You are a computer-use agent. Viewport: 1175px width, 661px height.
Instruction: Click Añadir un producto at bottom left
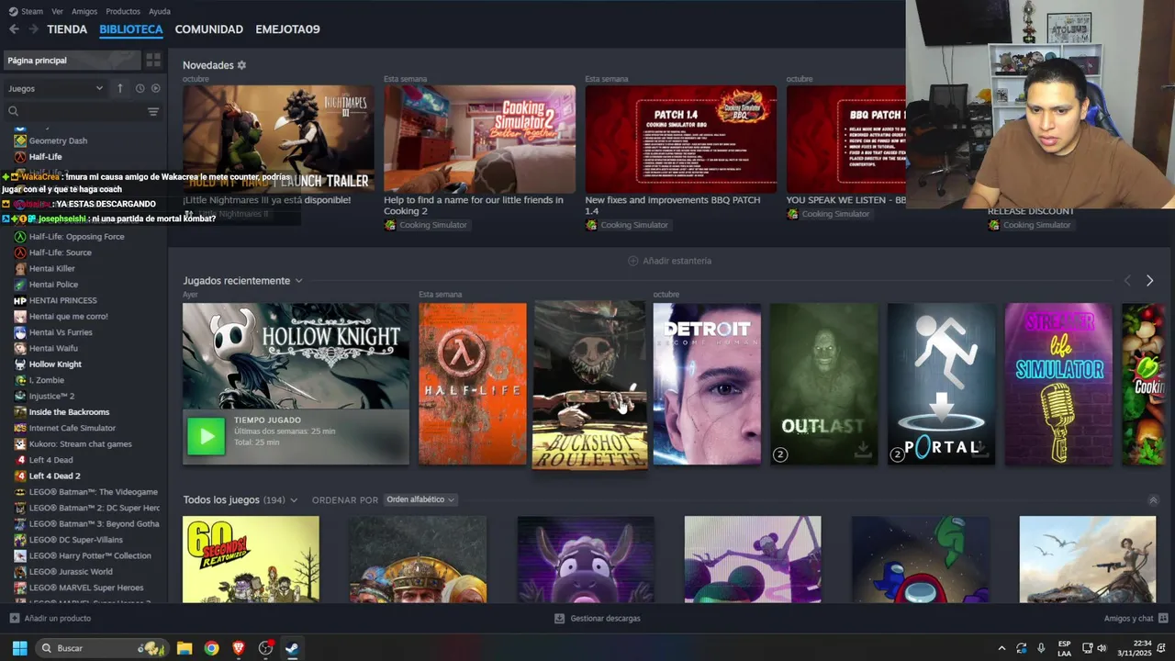[50, 619]
